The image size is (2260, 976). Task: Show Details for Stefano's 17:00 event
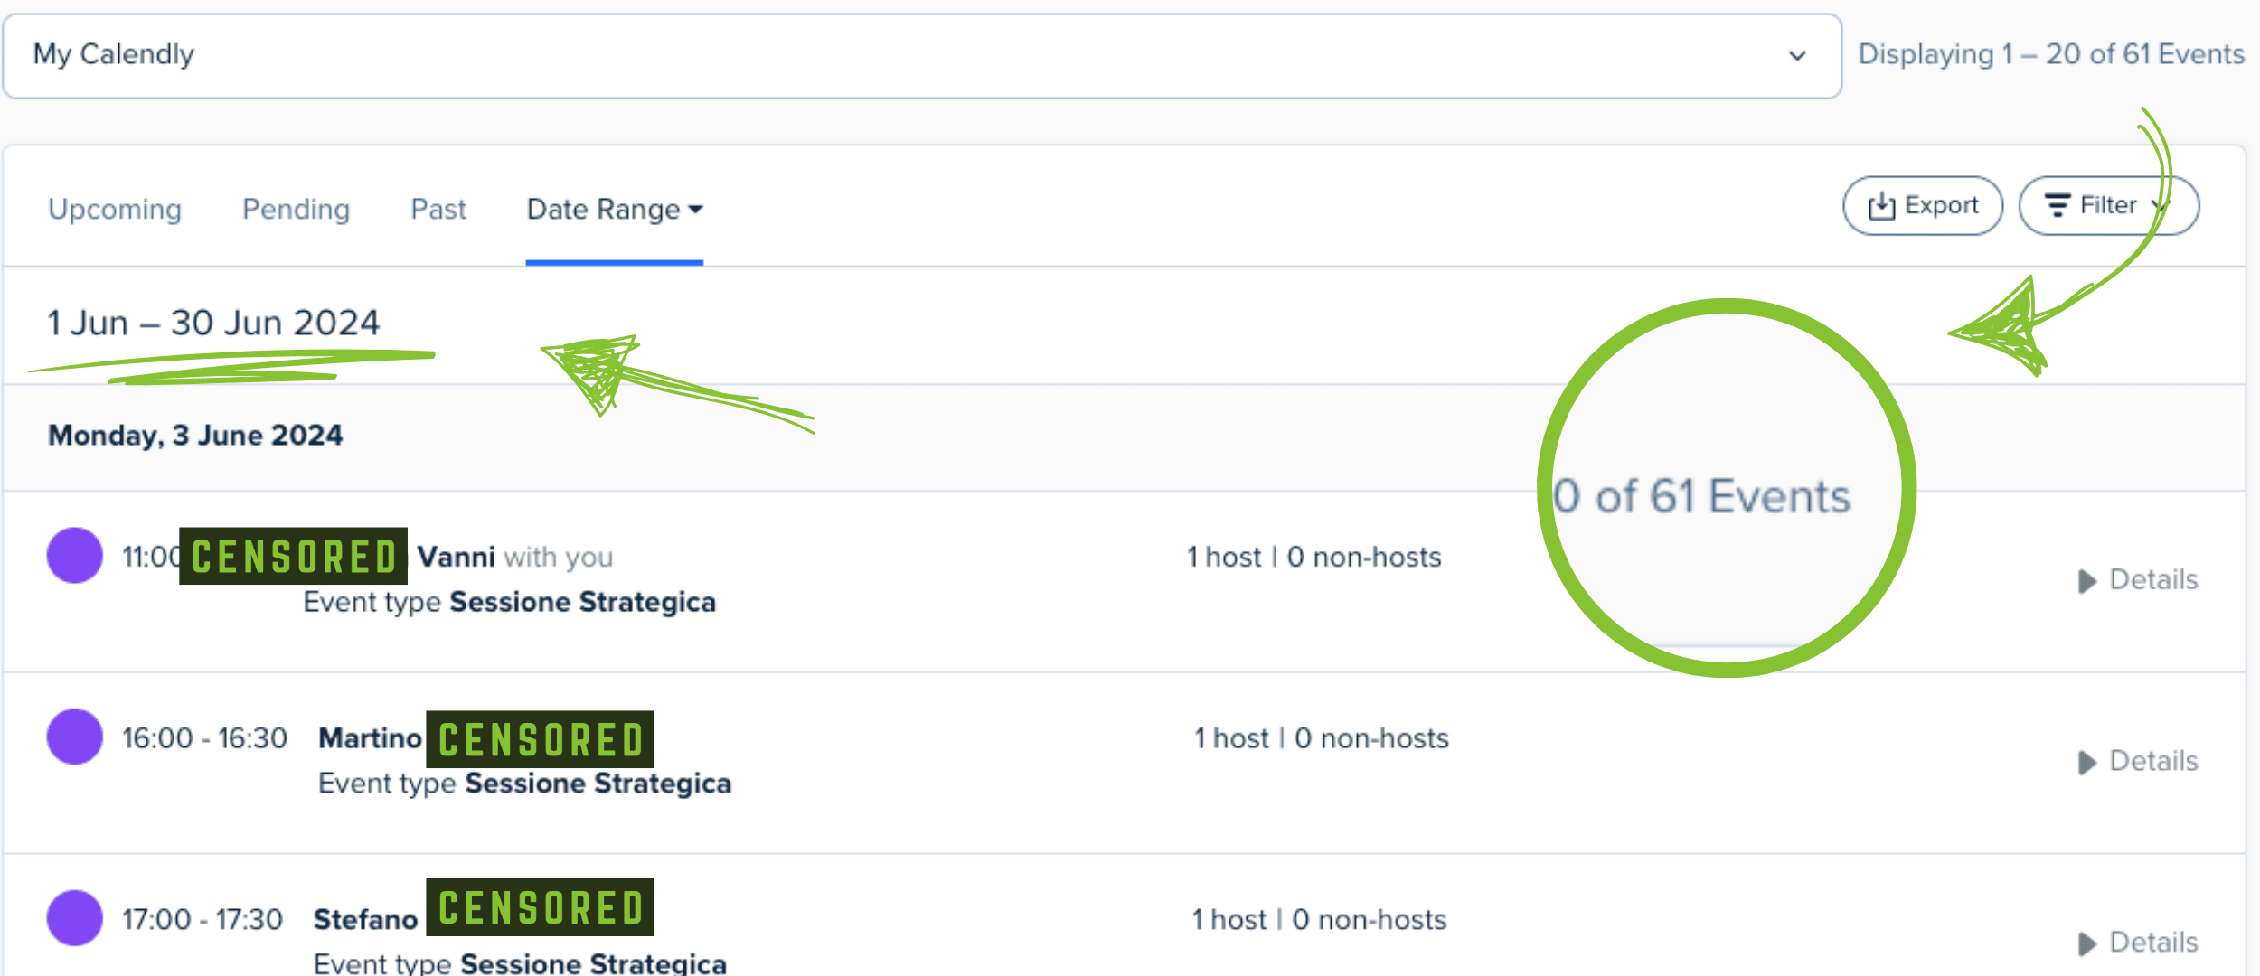click(2139, 943)
